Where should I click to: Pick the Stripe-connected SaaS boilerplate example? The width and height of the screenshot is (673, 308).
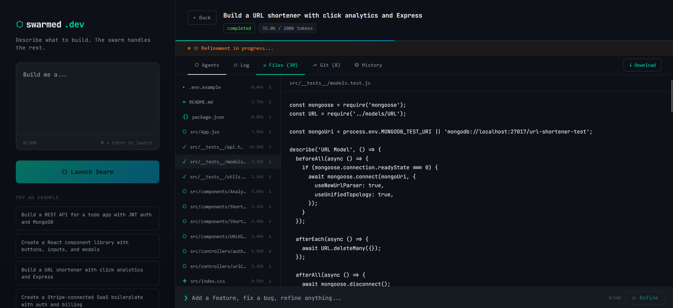(x=87, y=299)
